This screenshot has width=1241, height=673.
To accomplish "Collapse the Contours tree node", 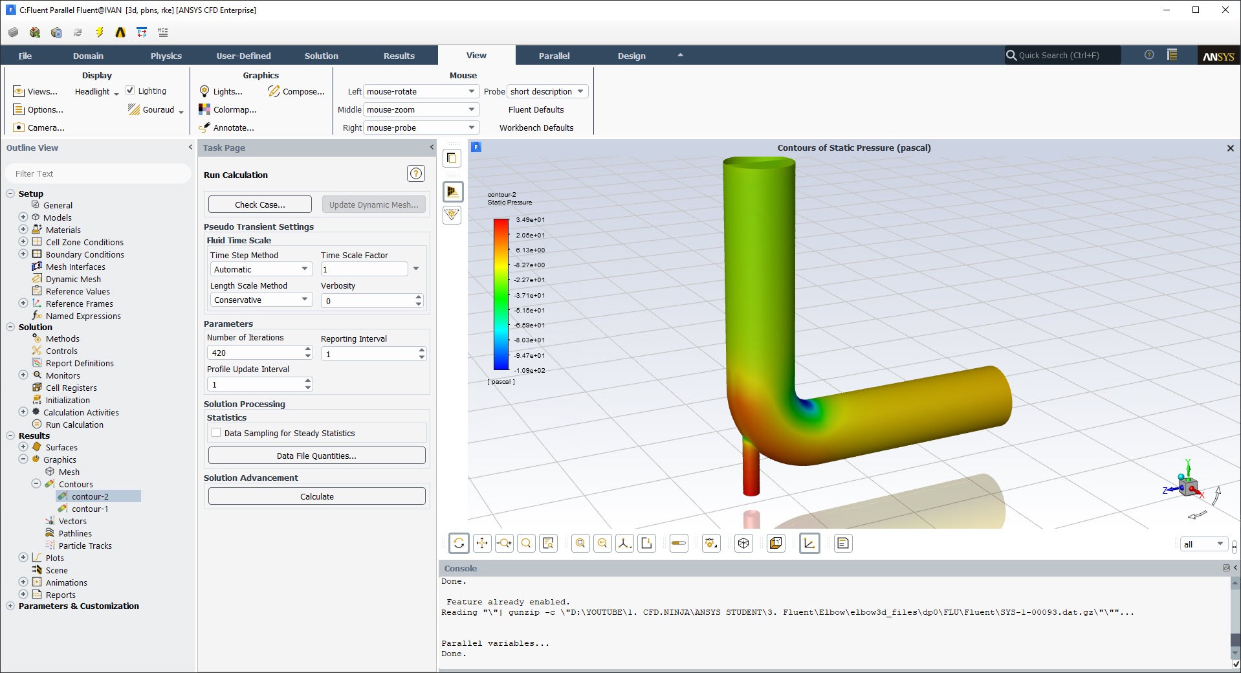I will click(36, 484).
